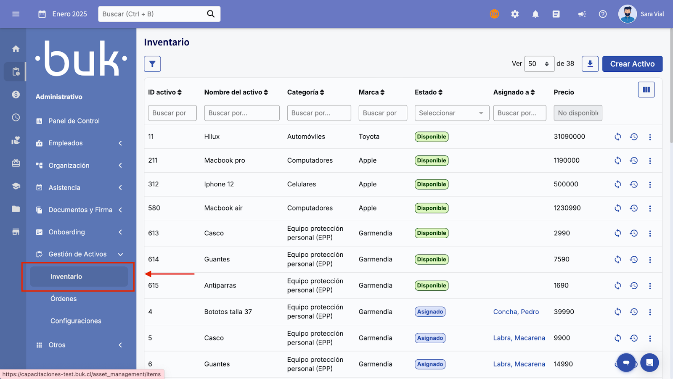673x379 pixels.
Task: Expand the Otros menu
Action: (80, 345)
